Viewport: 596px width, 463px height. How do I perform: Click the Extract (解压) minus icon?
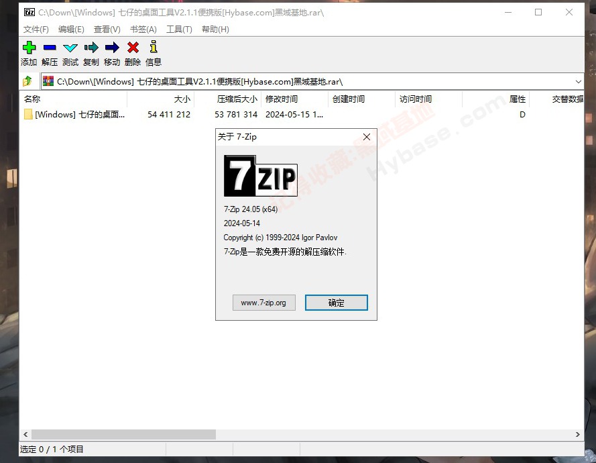tap(50, 48)
